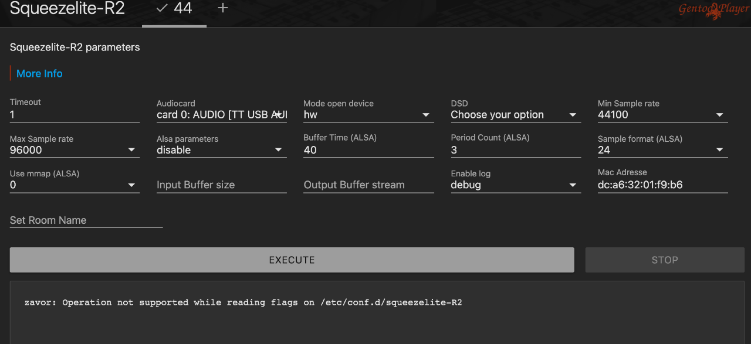Expand the Use mmap (ALSA) dropdown

(x=75, y=185)
